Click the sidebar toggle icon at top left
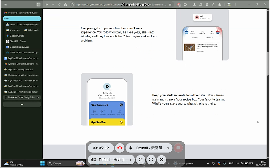The width and height of the screenshot is (270, 168). tap(6, 4)
